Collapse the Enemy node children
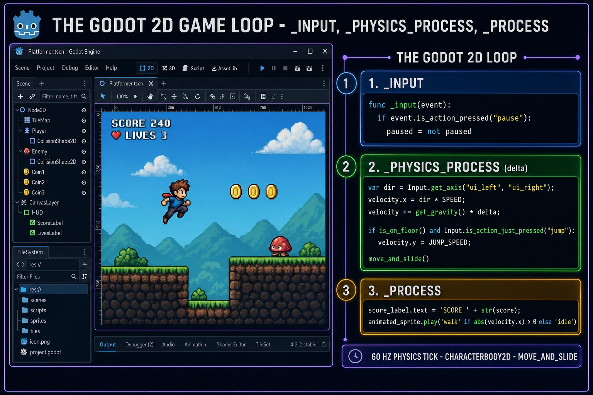Image resolution: width=593 pixels, height=395 pixels. [x=20, y=151]
